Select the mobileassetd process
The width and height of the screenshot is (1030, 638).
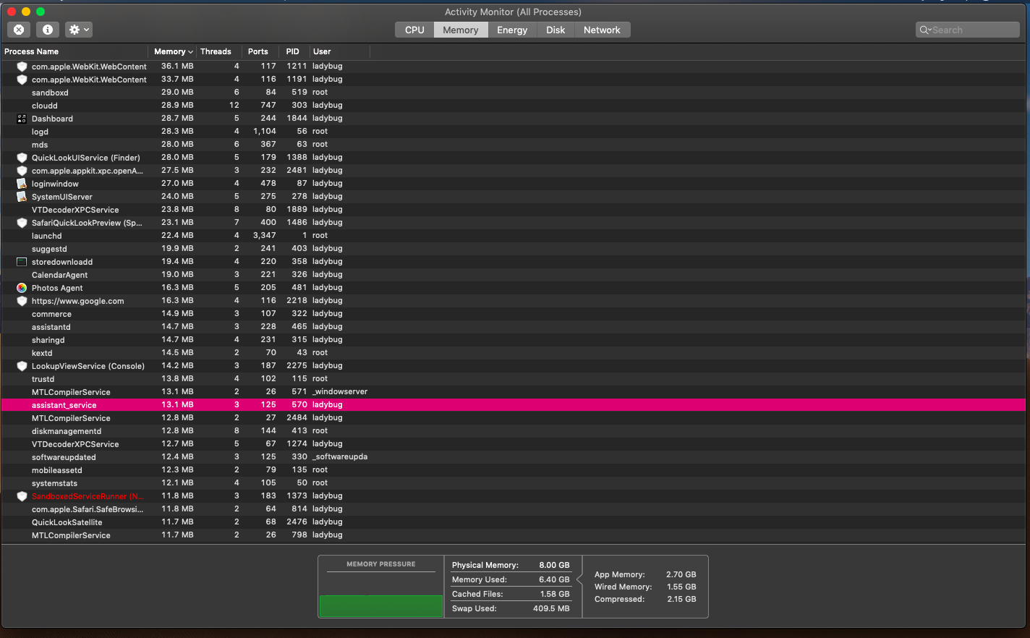(513, 470)
